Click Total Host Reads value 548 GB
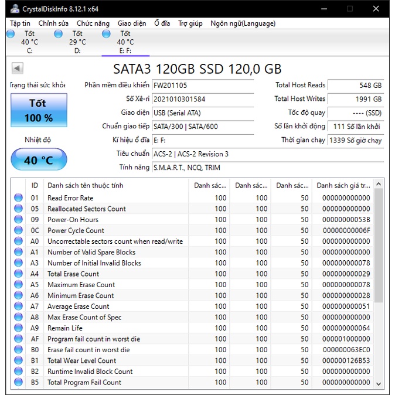Image resolution: width=395 pixels, height=395 pixels. (x=356, y=85)
